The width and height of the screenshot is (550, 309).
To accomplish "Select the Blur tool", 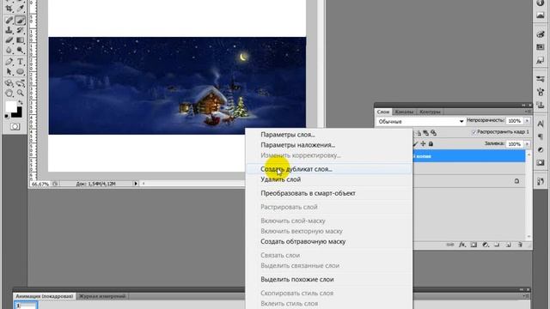I will pyautogui.click(x=9, y=51).
